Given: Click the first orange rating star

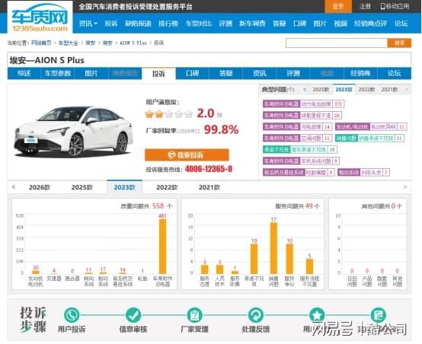Looking at the screenshot, I should click(x=149, y=114).
